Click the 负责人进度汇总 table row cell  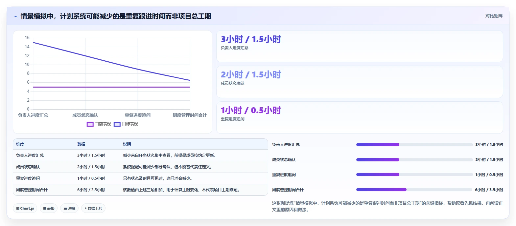pyautogui.click(x=30, y=155)
